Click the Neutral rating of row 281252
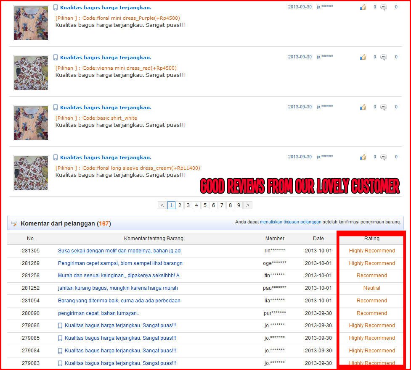The image size is (411, 370). (372, 288)
